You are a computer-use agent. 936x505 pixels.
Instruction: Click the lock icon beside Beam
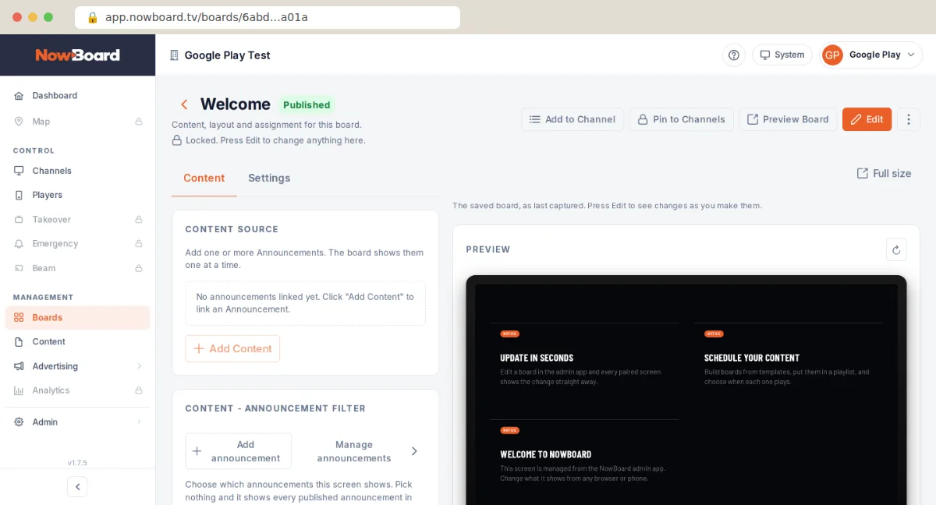click(139, 268)
